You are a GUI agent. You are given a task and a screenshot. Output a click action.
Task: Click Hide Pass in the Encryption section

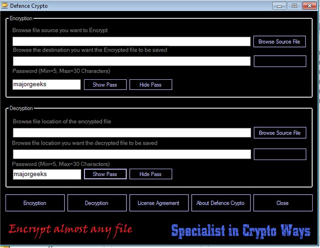click(151, 85)
